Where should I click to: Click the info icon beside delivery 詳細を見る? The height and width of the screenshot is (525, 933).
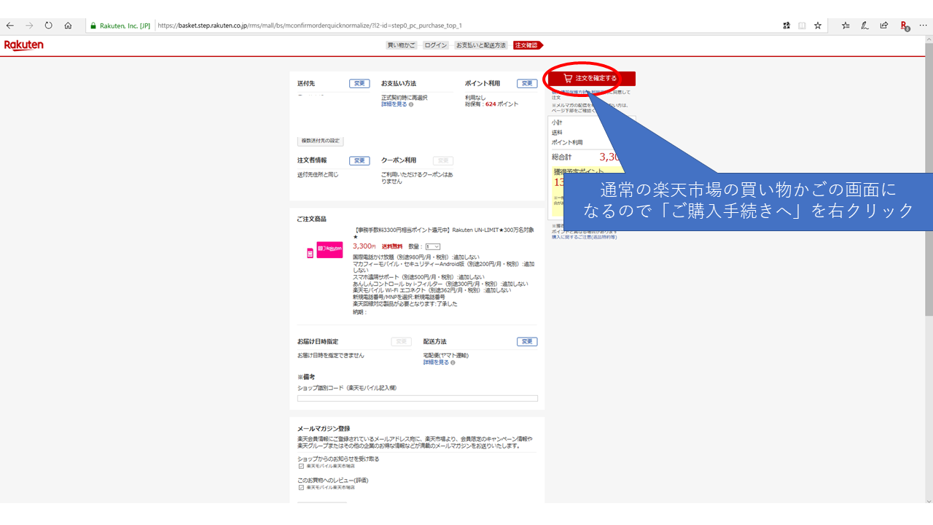(x=453, y=362)
